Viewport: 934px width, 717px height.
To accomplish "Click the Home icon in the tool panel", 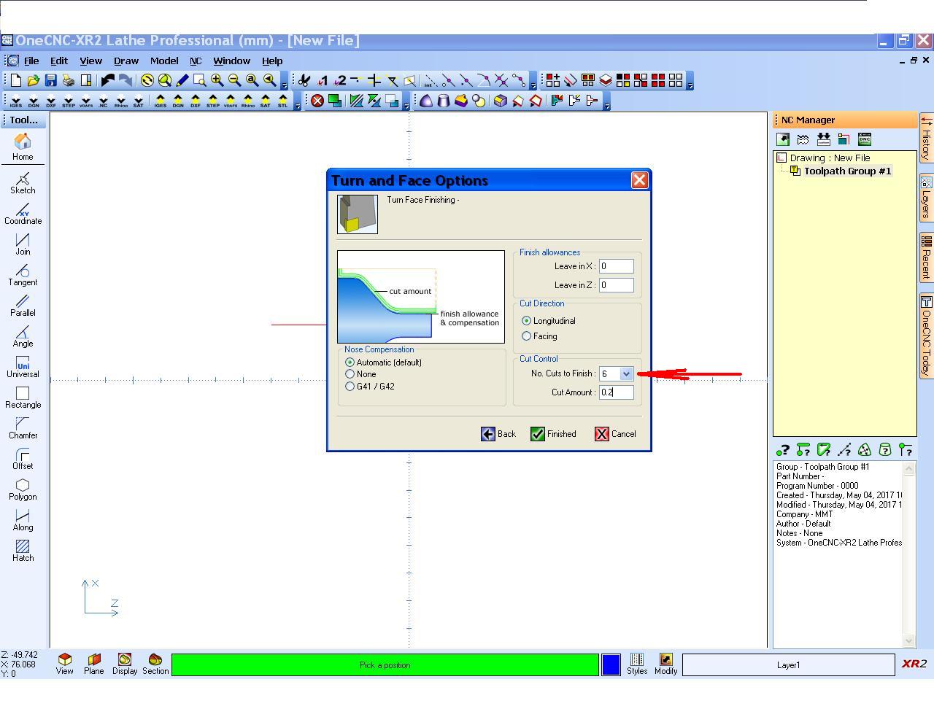I will click(x=23, y=147).
